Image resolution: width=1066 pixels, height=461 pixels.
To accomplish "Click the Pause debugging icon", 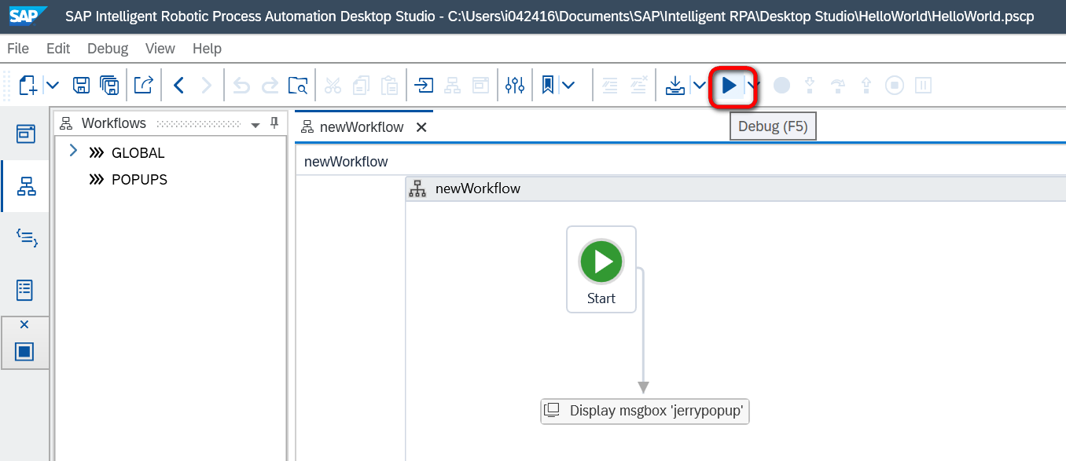I will tap(923, 85).
